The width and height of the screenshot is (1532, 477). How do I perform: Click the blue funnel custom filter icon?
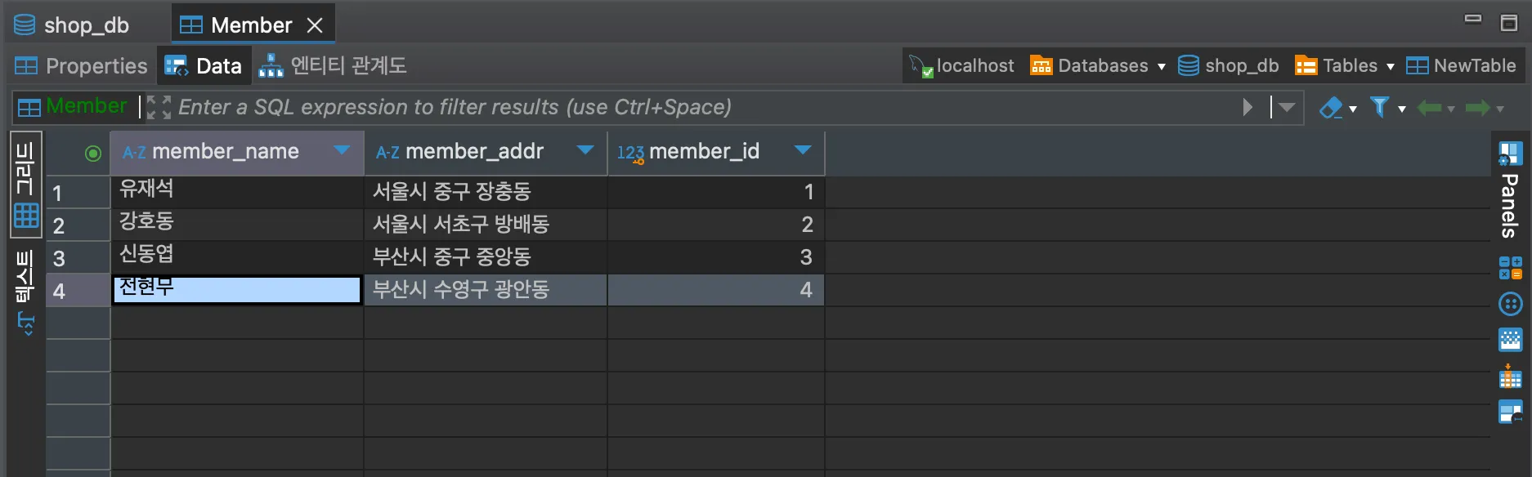pos(1379,108)
